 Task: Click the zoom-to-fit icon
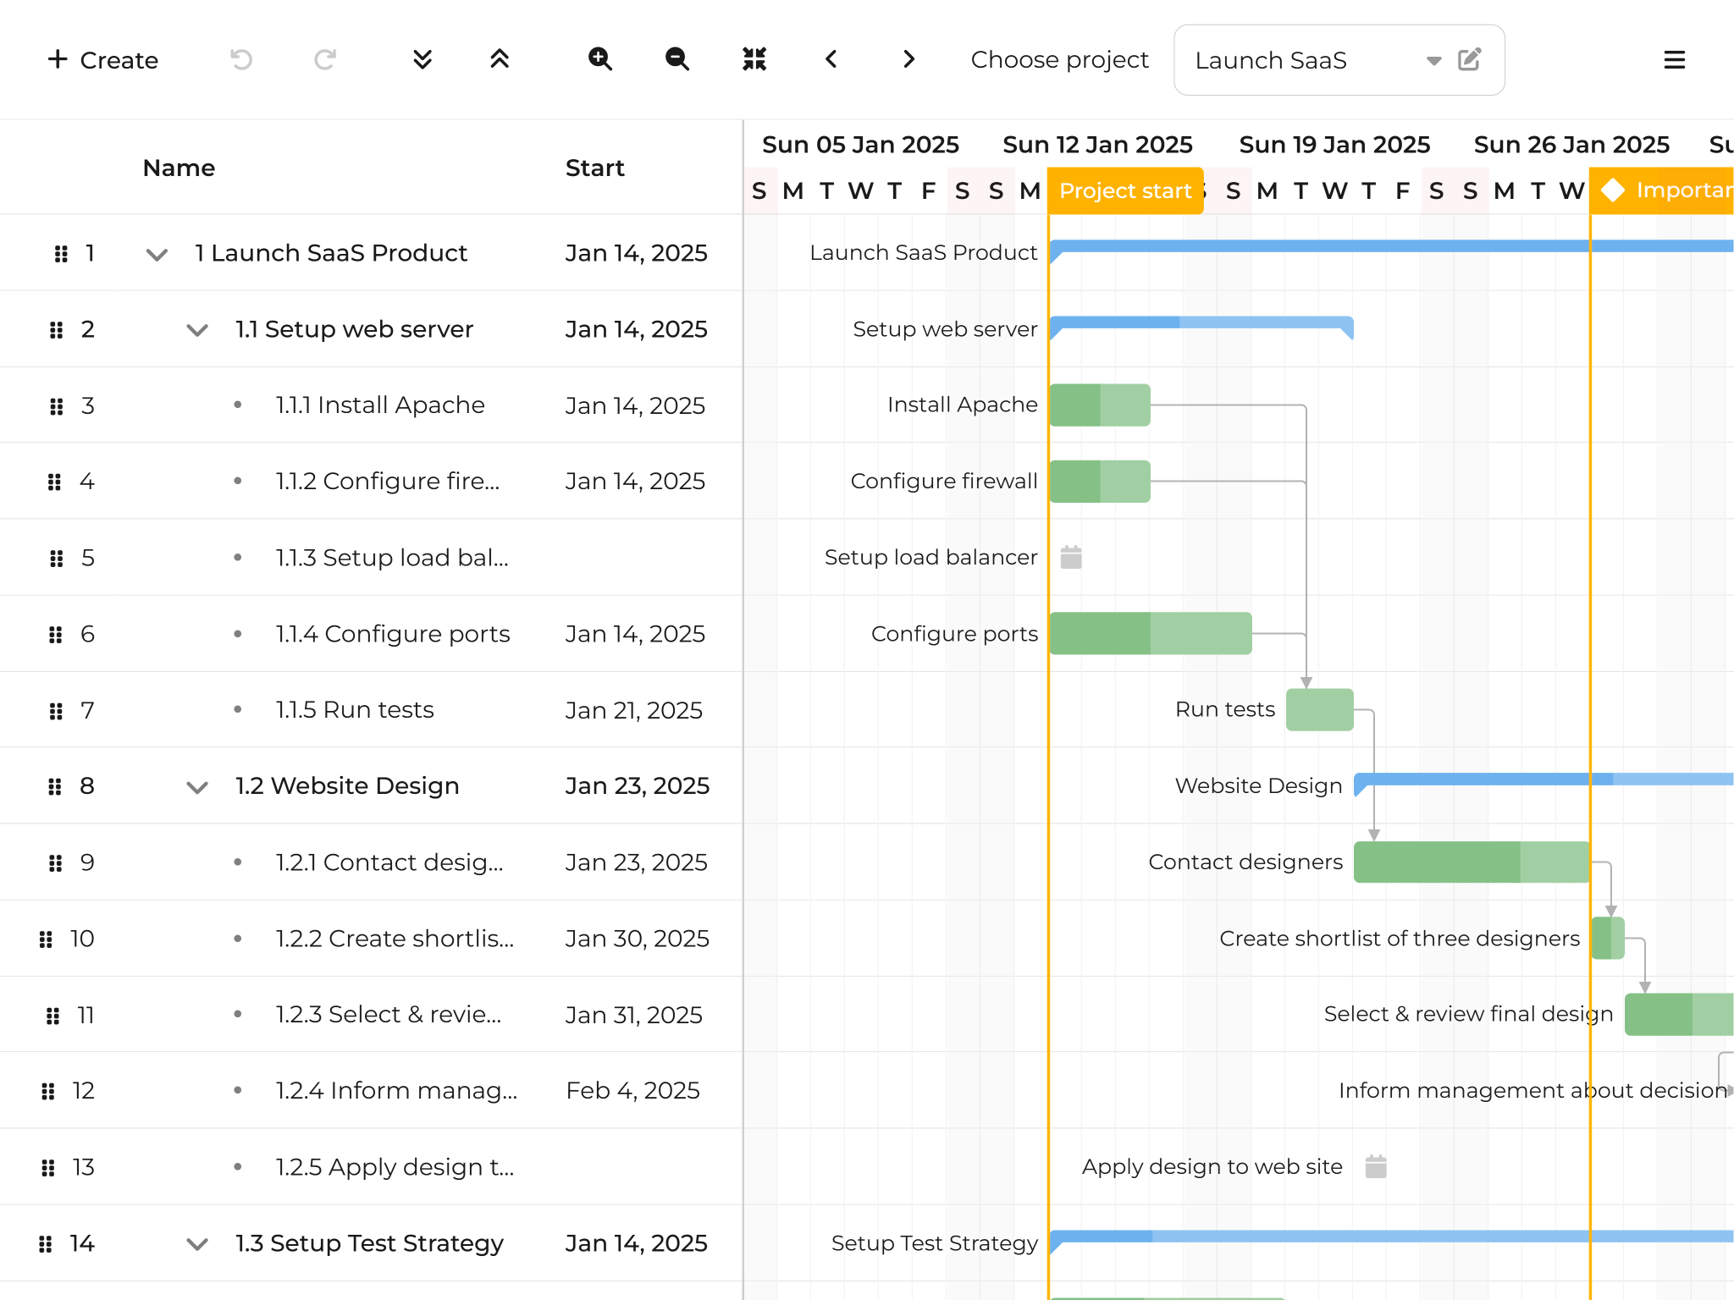[754, 59]
